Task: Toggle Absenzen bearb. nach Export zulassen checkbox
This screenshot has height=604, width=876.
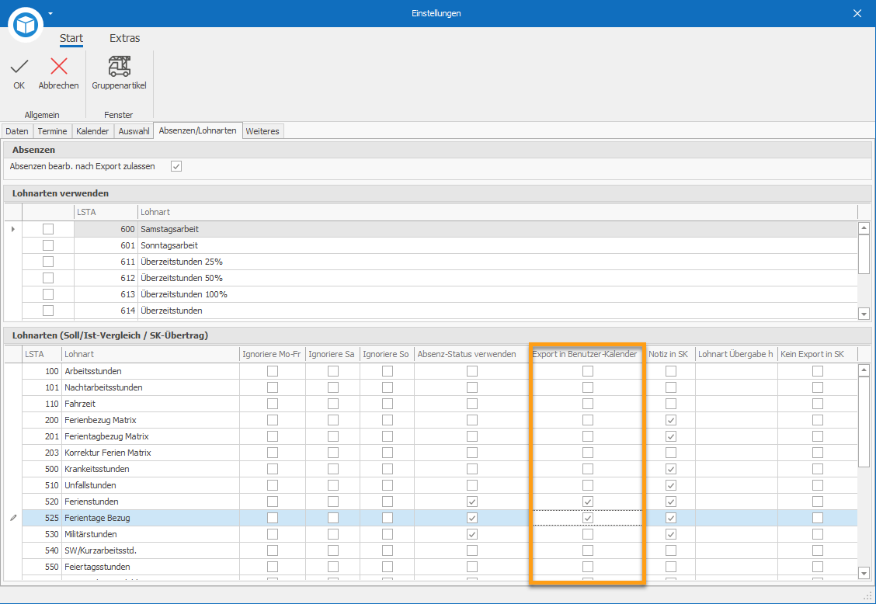Action: (176, 166)
